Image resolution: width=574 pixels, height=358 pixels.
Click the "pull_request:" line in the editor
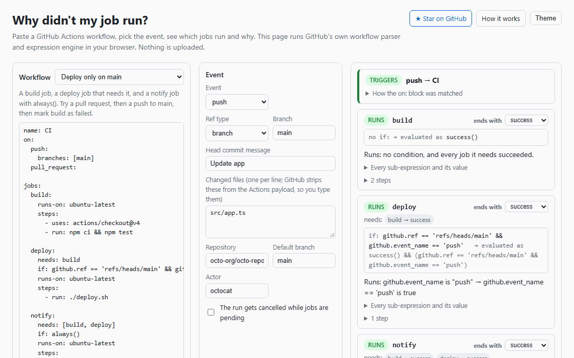[53, 167]
